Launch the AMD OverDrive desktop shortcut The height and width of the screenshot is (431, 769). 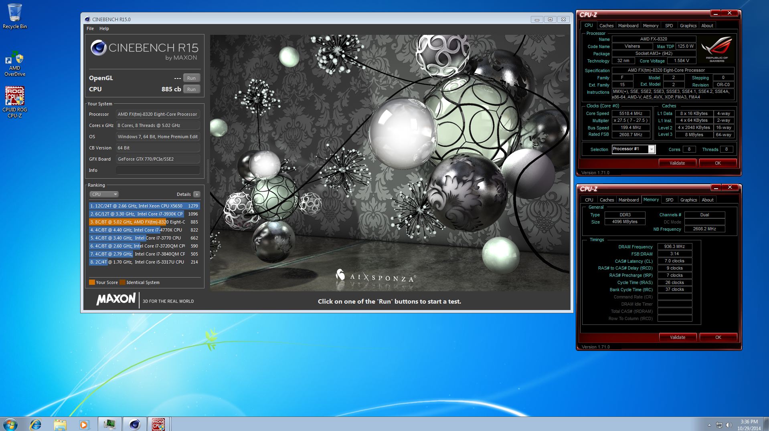pyautogui.click(x=15, y=63)
